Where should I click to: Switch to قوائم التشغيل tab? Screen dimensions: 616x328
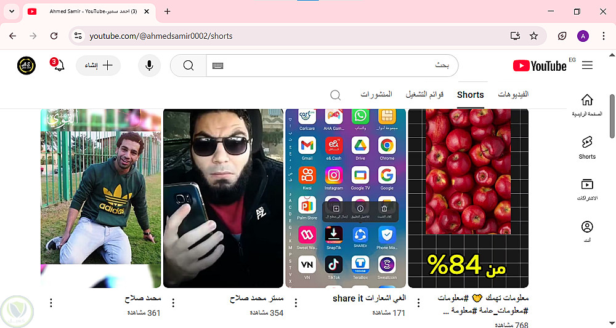[424, 95]
